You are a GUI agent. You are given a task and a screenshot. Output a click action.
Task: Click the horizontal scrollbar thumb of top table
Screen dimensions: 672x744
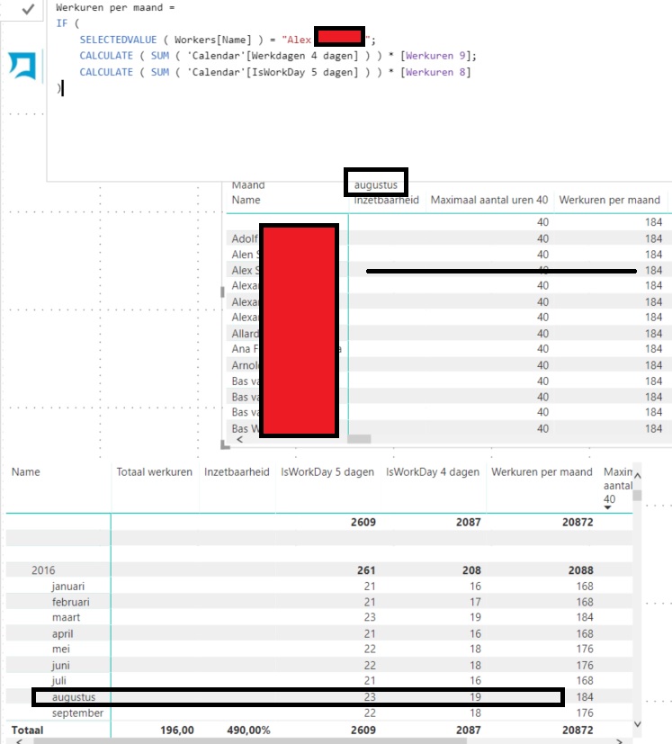pos(359,439)
